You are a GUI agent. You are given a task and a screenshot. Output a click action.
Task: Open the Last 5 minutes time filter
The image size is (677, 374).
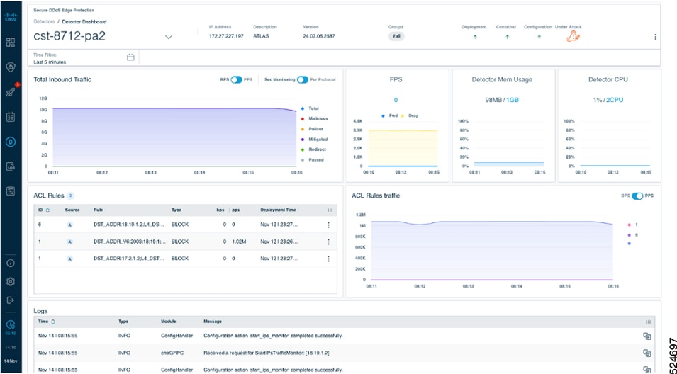[x=50, y=62]
